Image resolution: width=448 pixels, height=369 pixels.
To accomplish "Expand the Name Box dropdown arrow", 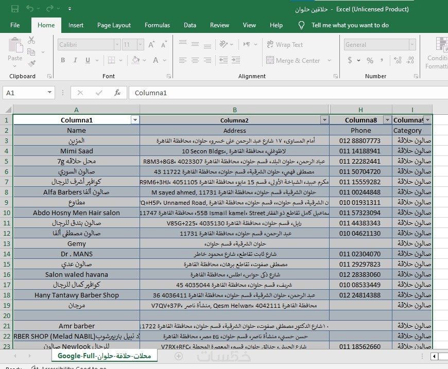I will 49,92.
